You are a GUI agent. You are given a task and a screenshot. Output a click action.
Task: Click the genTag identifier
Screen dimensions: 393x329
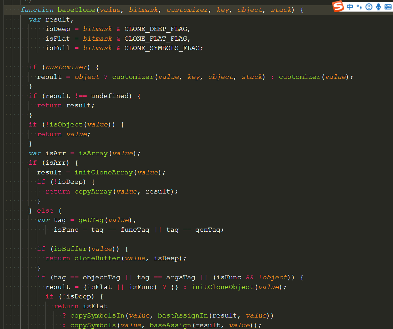tap(208, 230)
